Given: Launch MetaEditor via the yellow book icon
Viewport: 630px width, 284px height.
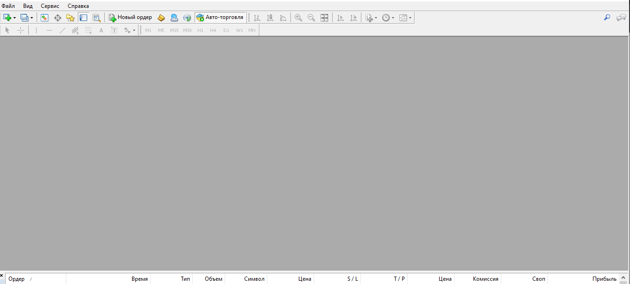Looking at the screenshot, I should click(161, 18).
